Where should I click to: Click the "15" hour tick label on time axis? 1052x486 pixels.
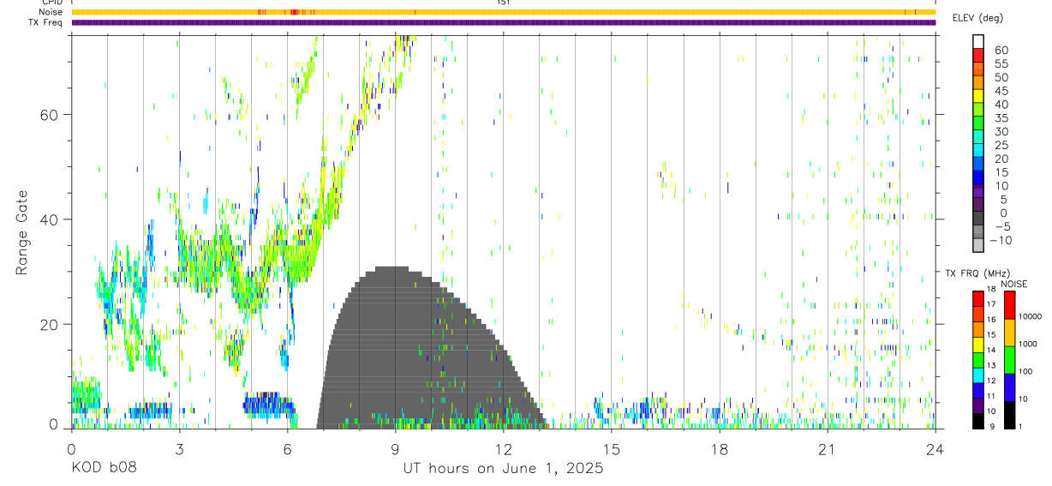[x=611, y=449]
